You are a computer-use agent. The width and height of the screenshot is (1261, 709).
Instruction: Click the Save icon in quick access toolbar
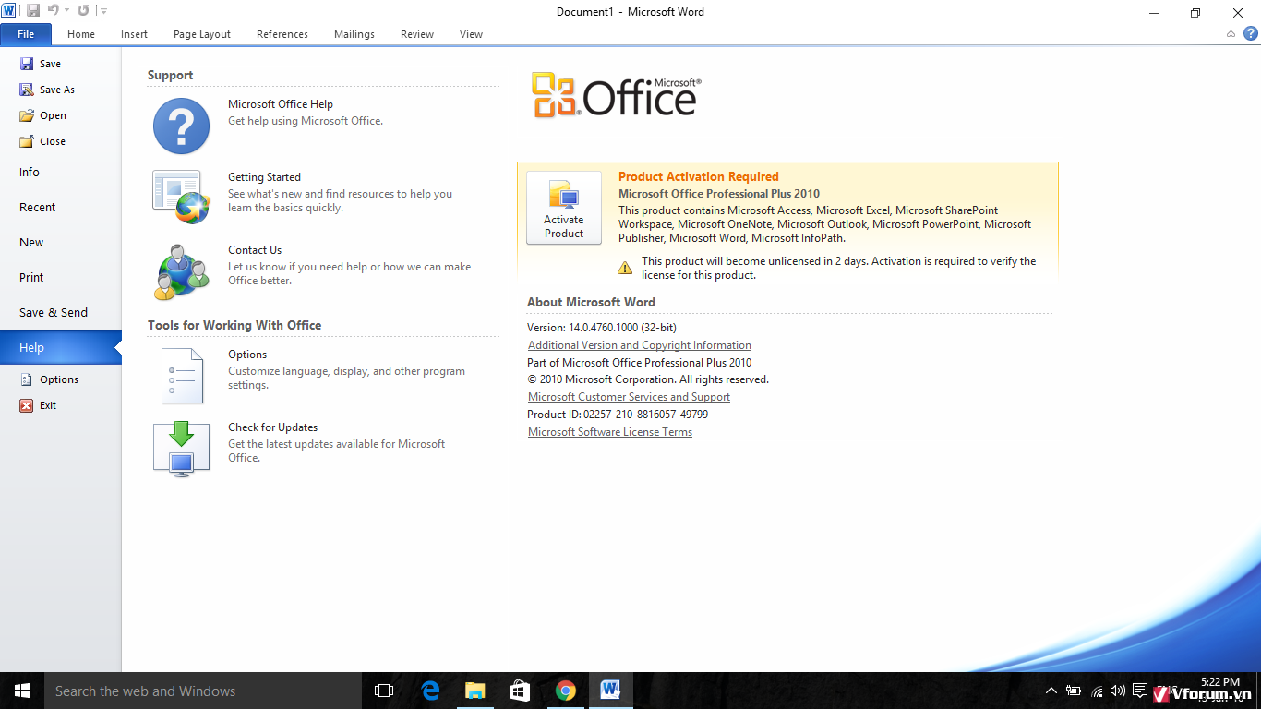(33, 10)
